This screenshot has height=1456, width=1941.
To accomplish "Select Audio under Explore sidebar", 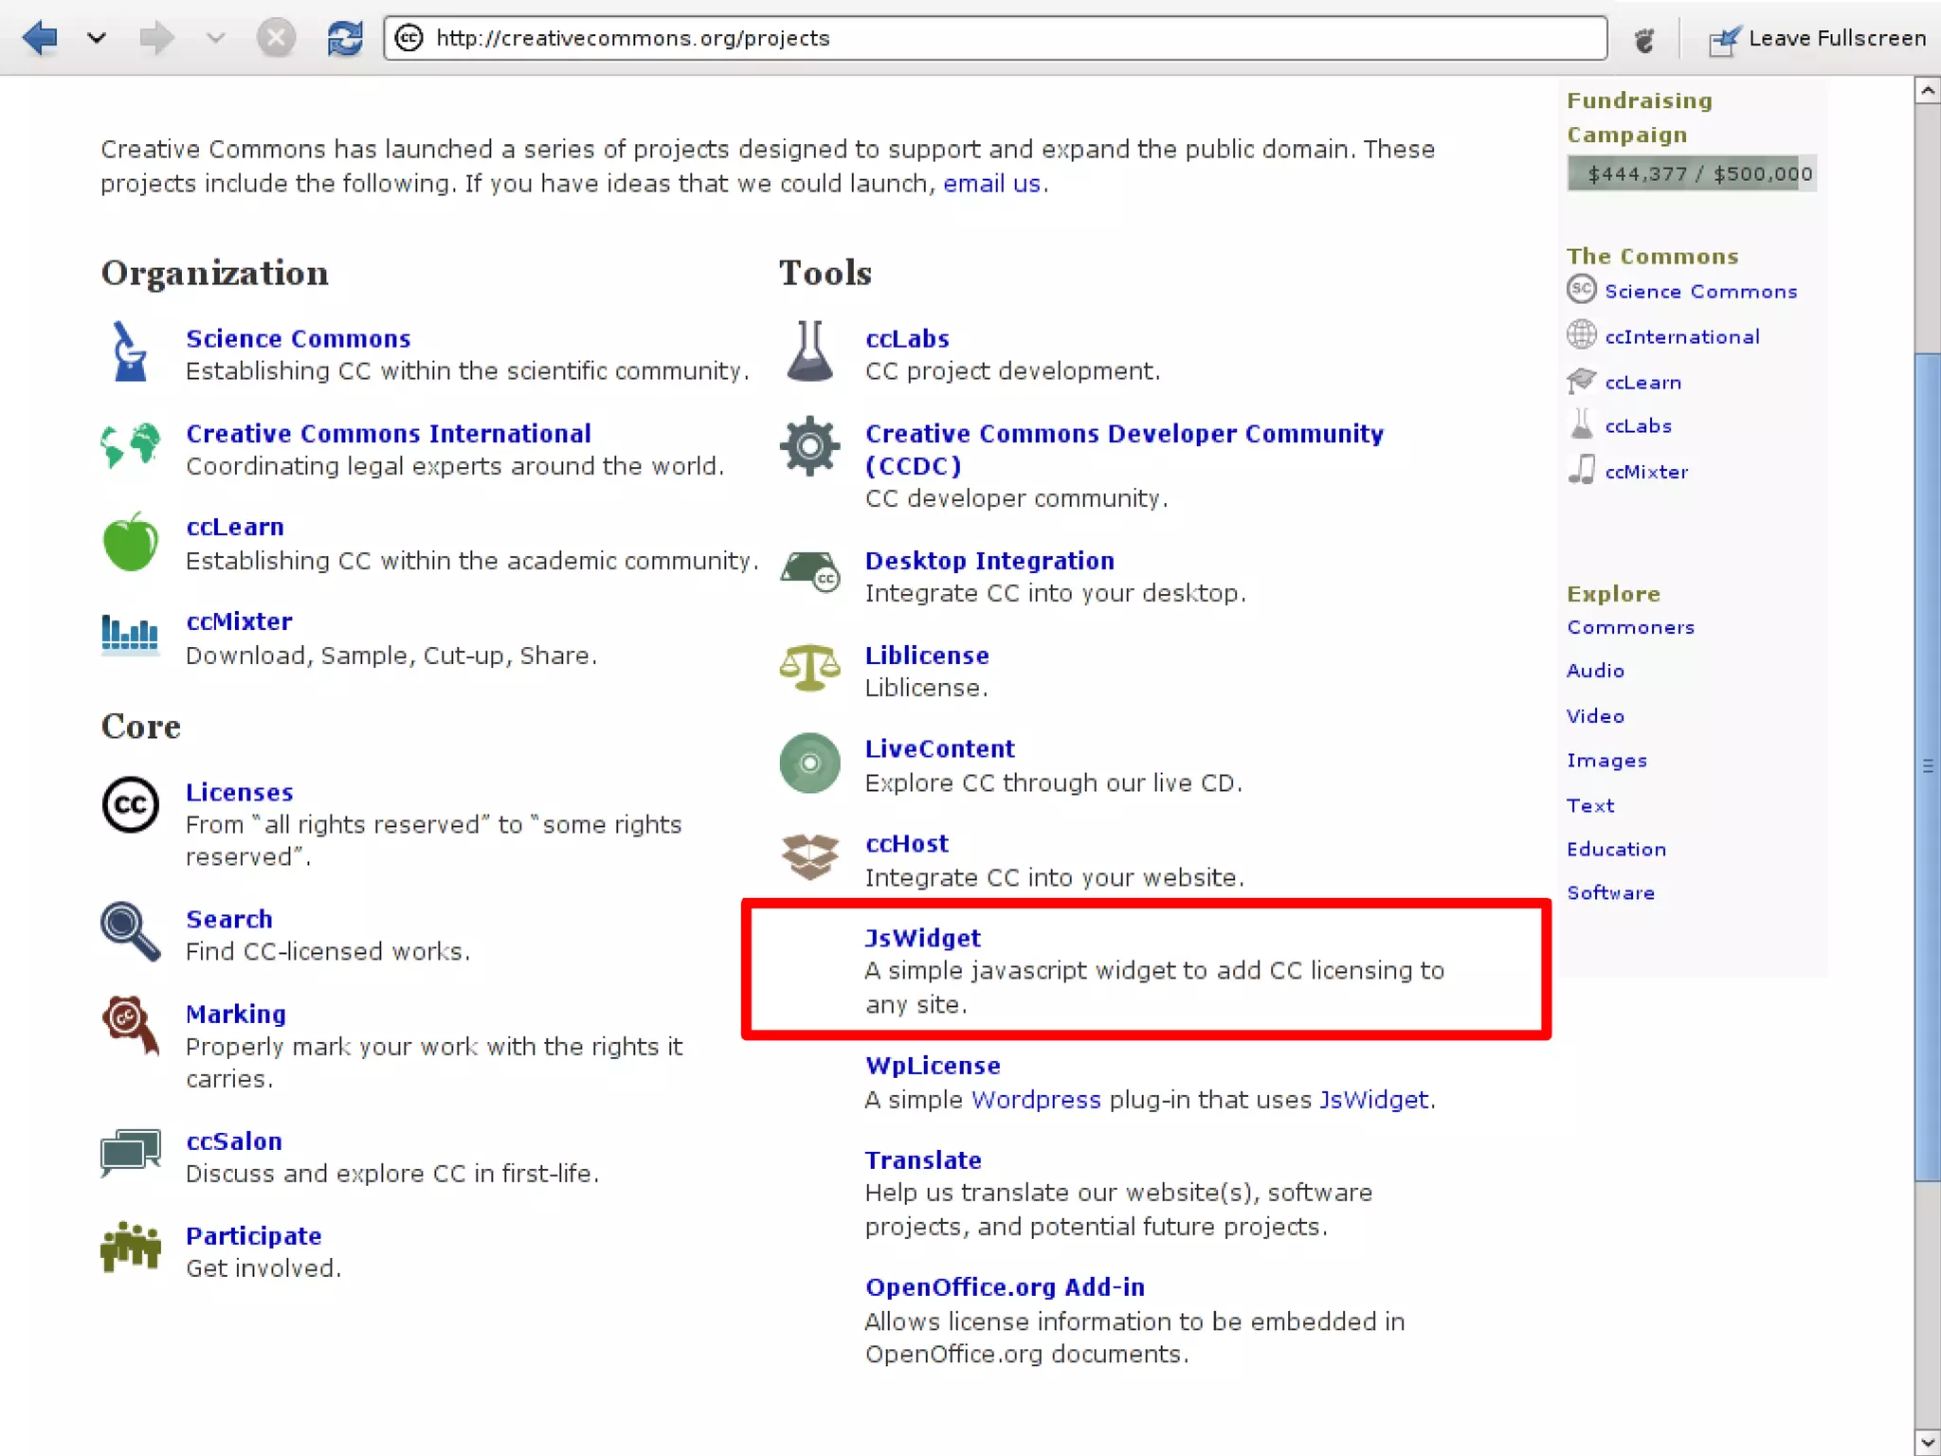I will tap(1595, 671).
